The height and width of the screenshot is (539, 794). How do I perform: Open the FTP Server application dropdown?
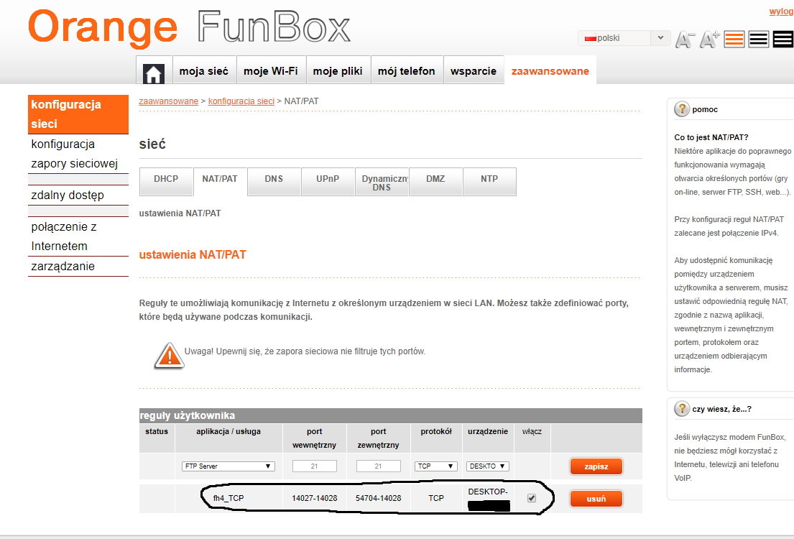click(x=228, y=466)
